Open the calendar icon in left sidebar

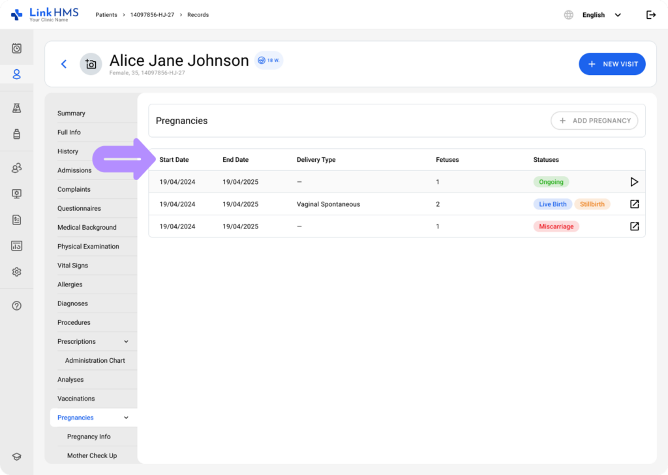coord(17,48)
